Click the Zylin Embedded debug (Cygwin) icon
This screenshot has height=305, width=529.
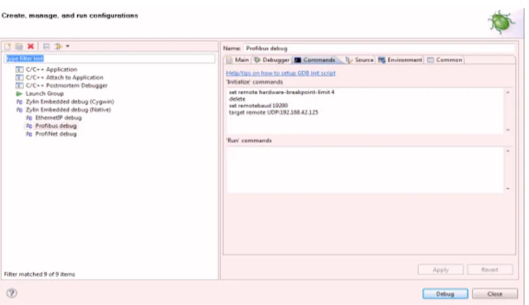click(19, 101)
